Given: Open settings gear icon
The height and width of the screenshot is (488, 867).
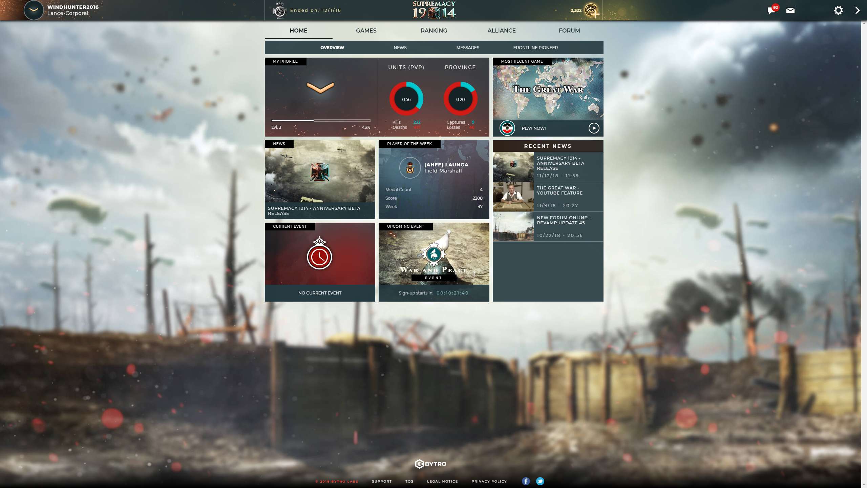Looking at the screenshot, I should [838, 11].
